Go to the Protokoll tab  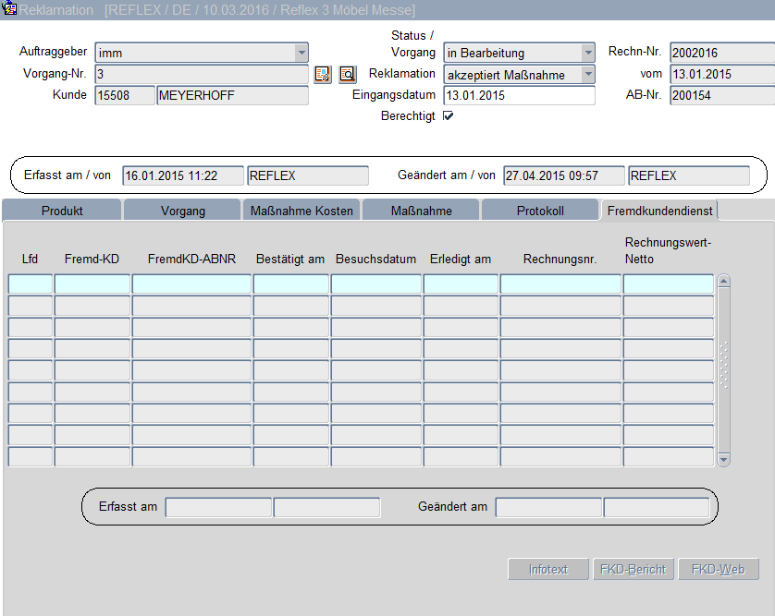click(x=540, y=211)
